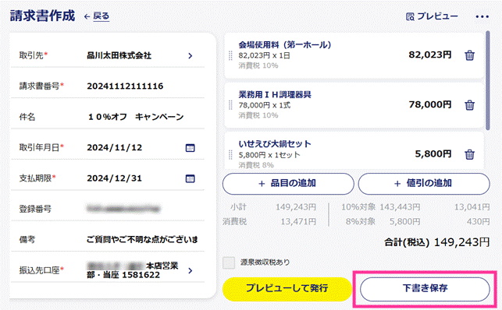Viewport: 502px width, 310px height.
Task: Delete the 業務用ＩＨ調理器具 line item
Action: pyautogui.click(x=469, y=104)
